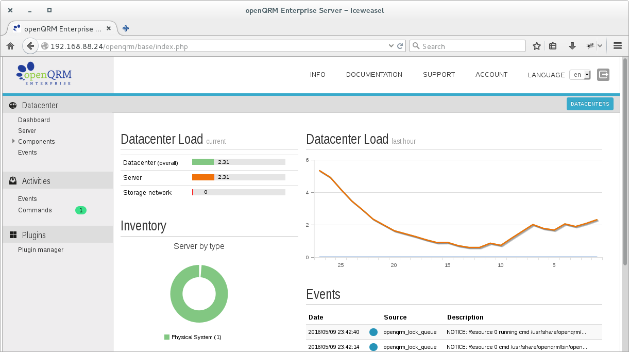Open Components in the sidebar
This screenshot has width=629, height=352.
[37, 142]
